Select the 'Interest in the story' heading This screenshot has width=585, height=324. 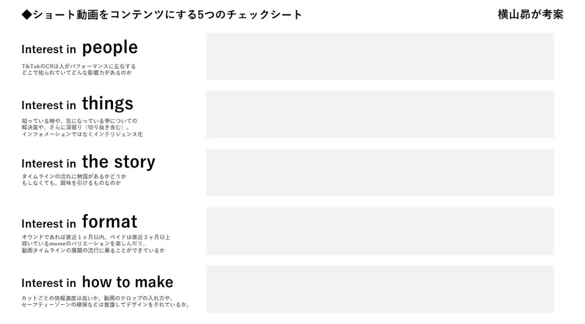point(88,162)
